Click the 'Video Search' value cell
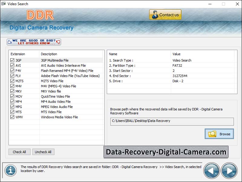This screenshot has height=182, width=242. tap(182, 60)
